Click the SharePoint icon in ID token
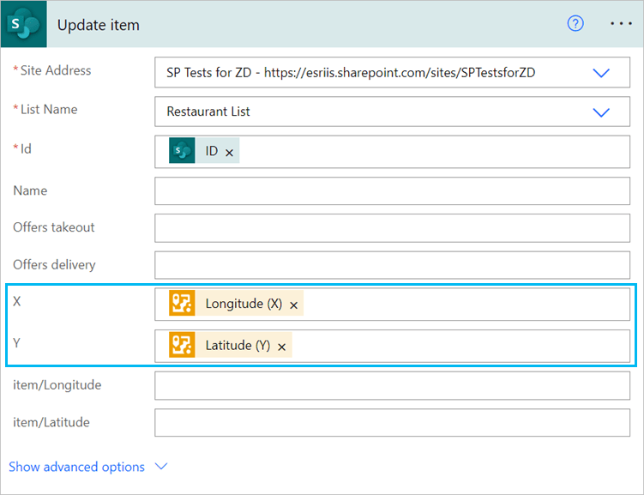This screenshot has height=495, width=644. coord(182,151)
